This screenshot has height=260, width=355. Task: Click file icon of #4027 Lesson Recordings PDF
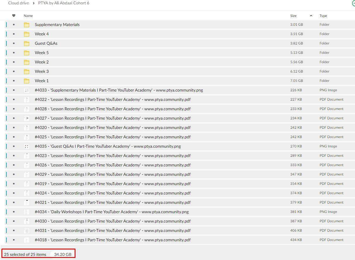[x=27, y=118]
